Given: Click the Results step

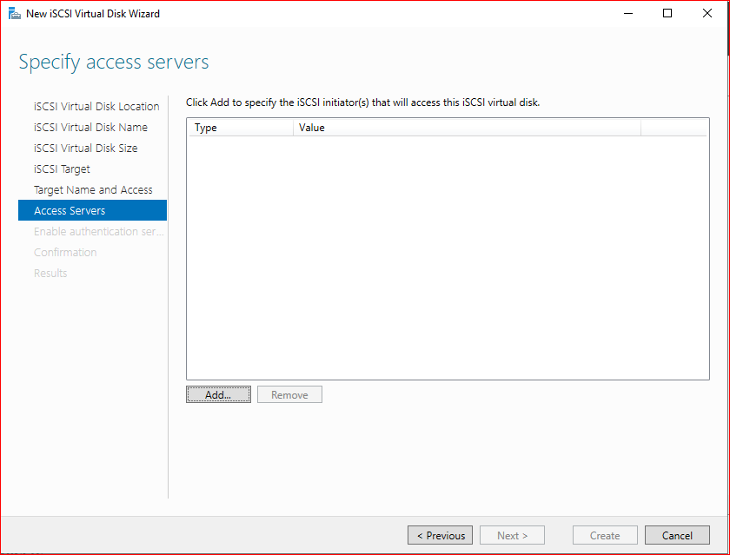Looking at the screenshot, I should point(50,273).
